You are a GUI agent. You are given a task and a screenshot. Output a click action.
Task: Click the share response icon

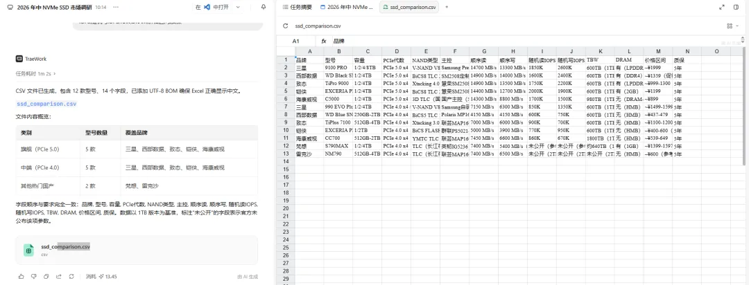(59, 277)
